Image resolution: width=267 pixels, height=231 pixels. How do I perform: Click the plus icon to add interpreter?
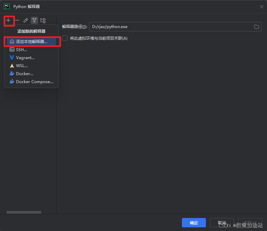pos(8,20)
